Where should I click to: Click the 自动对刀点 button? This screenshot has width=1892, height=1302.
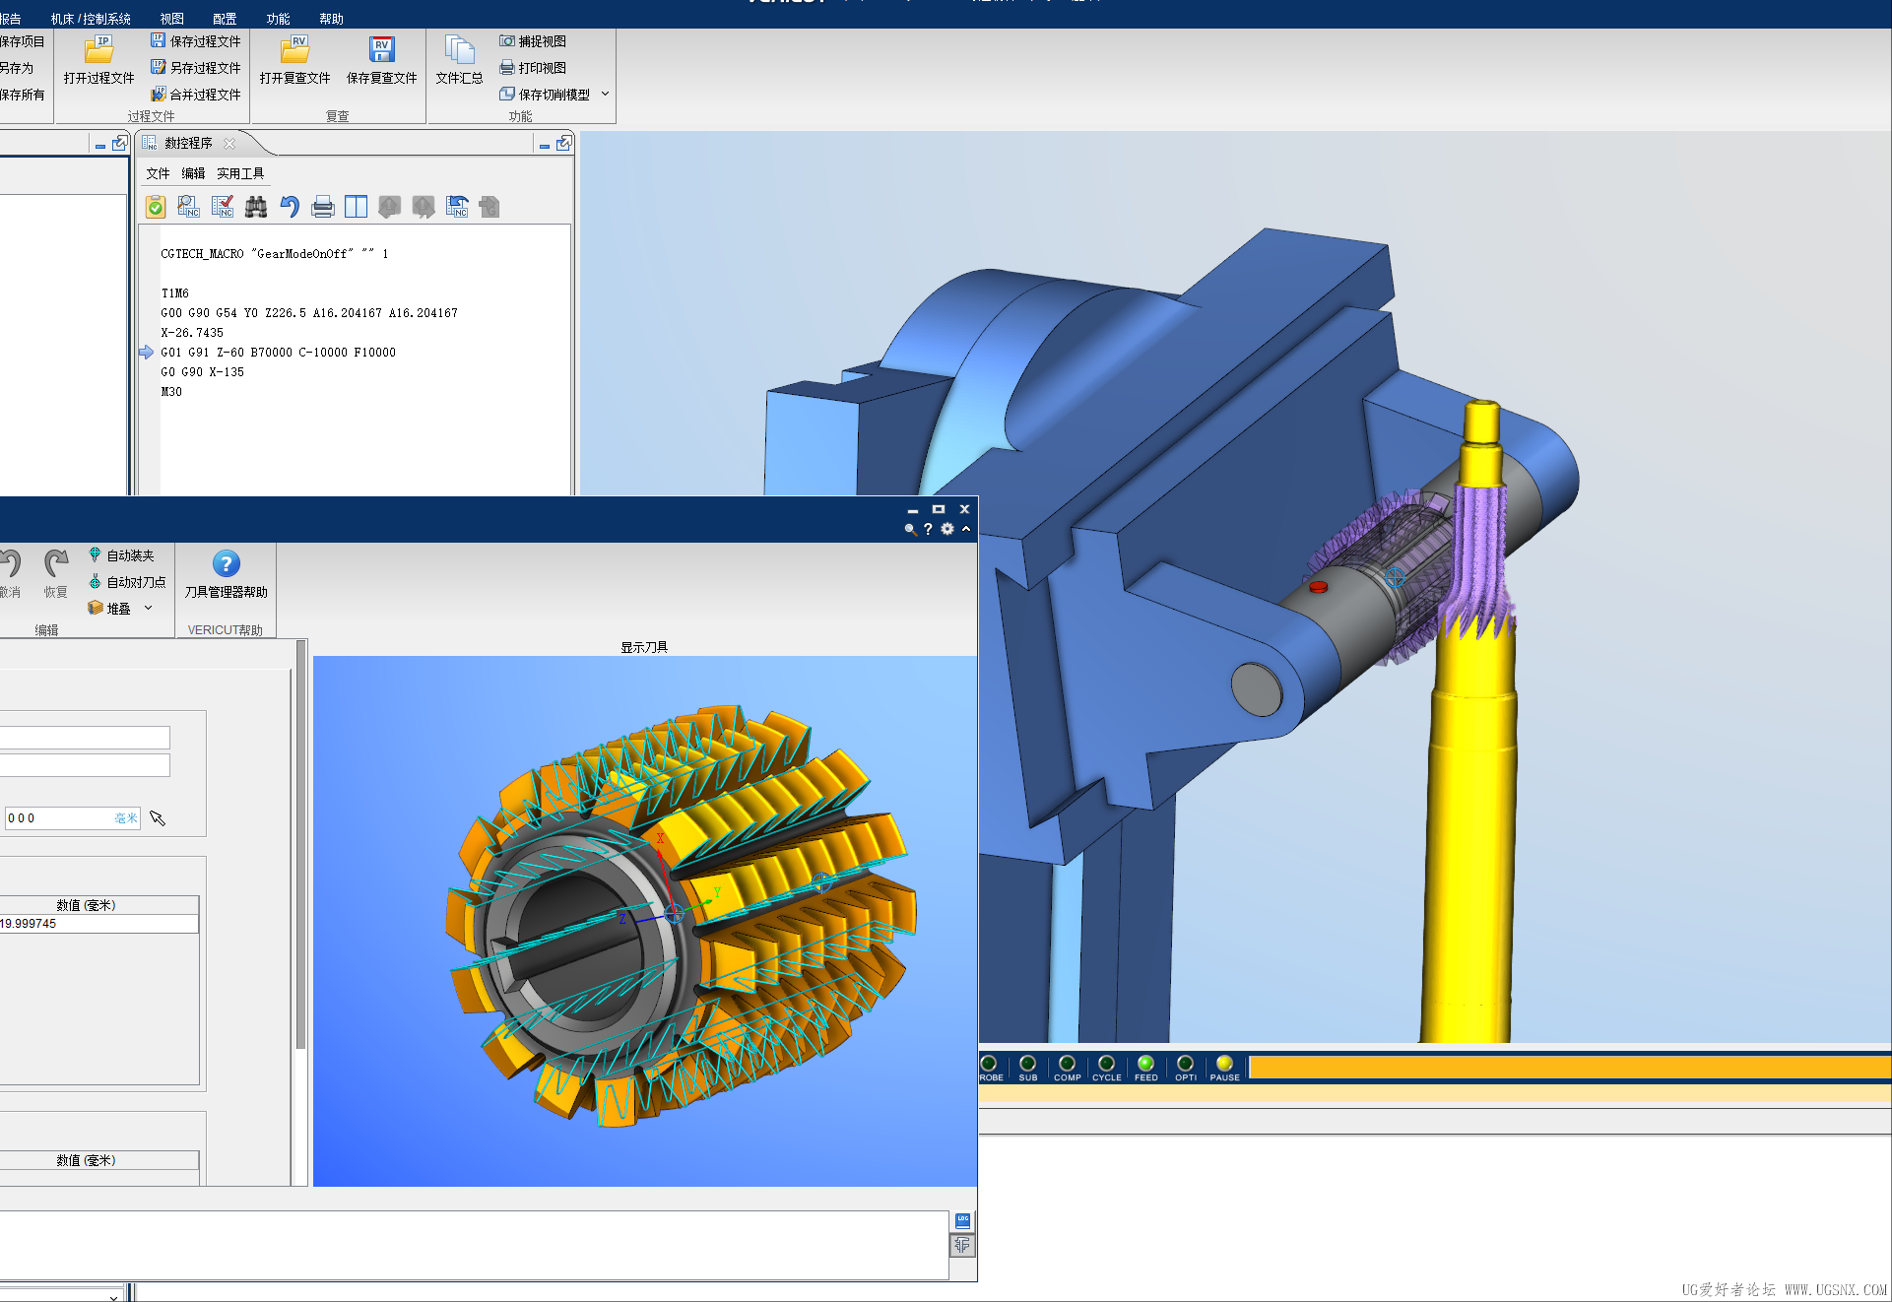[127, 582]
